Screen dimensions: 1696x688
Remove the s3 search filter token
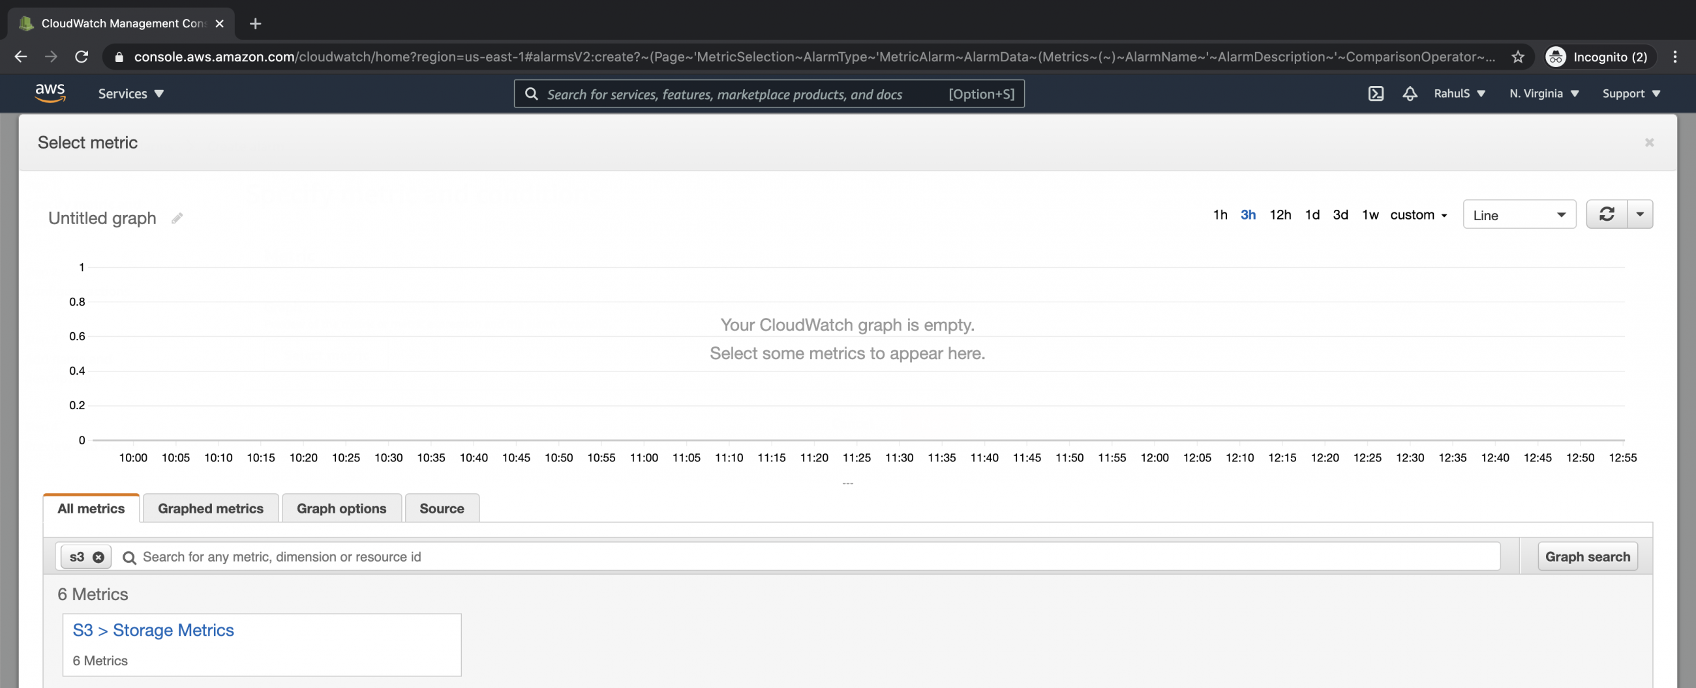[x=98, y=556]
